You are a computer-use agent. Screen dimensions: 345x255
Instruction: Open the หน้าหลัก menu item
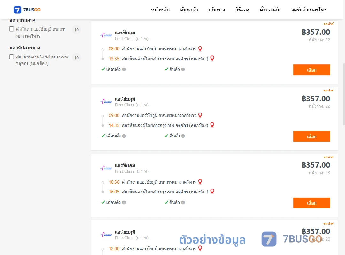pos(160,10)
